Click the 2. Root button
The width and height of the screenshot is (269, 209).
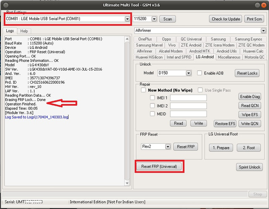pos(249,148)
